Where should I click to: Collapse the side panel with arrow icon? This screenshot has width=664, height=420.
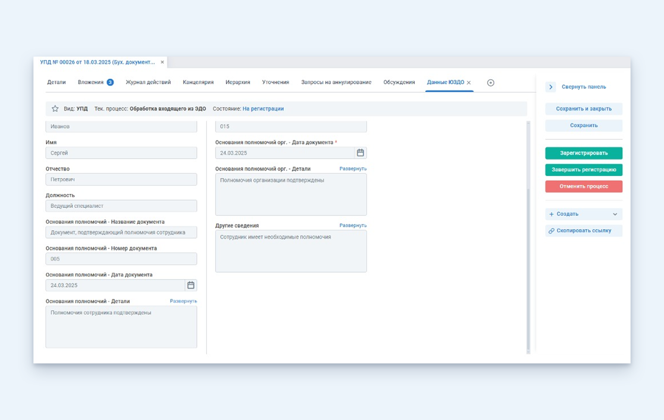[x=550, y=87]
